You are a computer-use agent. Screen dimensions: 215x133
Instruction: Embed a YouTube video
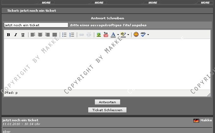pyautogui.click(x=106, y=35)
